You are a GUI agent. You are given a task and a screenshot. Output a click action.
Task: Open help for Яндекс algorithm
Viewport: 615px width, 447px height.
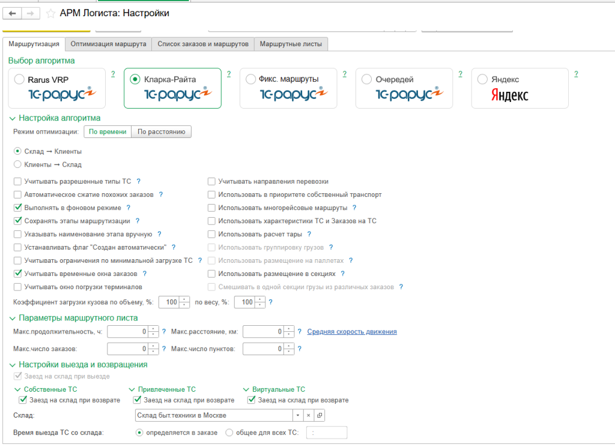click(576, 74)
